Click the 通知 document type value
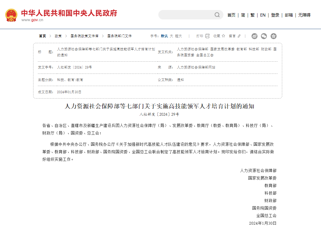The image size is (321, 229). tap(180, 80)
